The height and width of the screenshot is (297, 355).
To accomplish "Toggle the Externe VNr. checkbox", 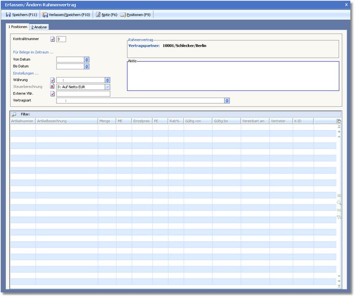I will (53, 94).
